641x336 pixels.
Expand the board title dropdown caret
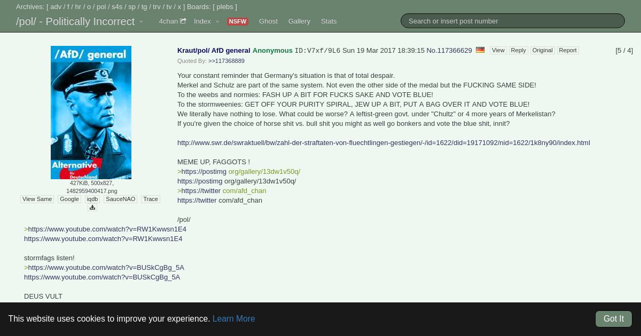coord(141,22)
